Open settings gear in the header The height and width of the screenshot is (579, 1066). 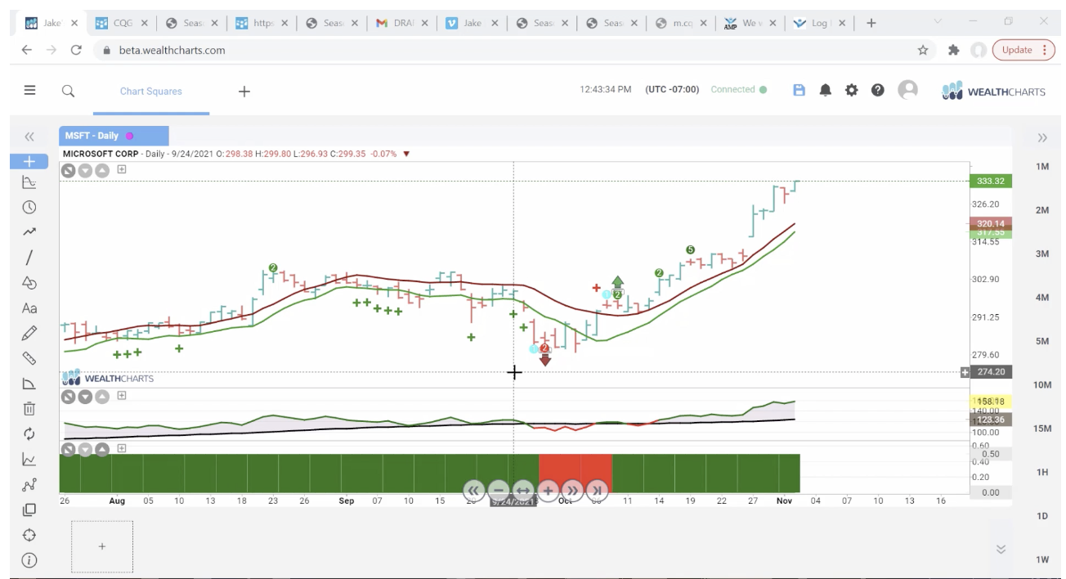point(852,90)
